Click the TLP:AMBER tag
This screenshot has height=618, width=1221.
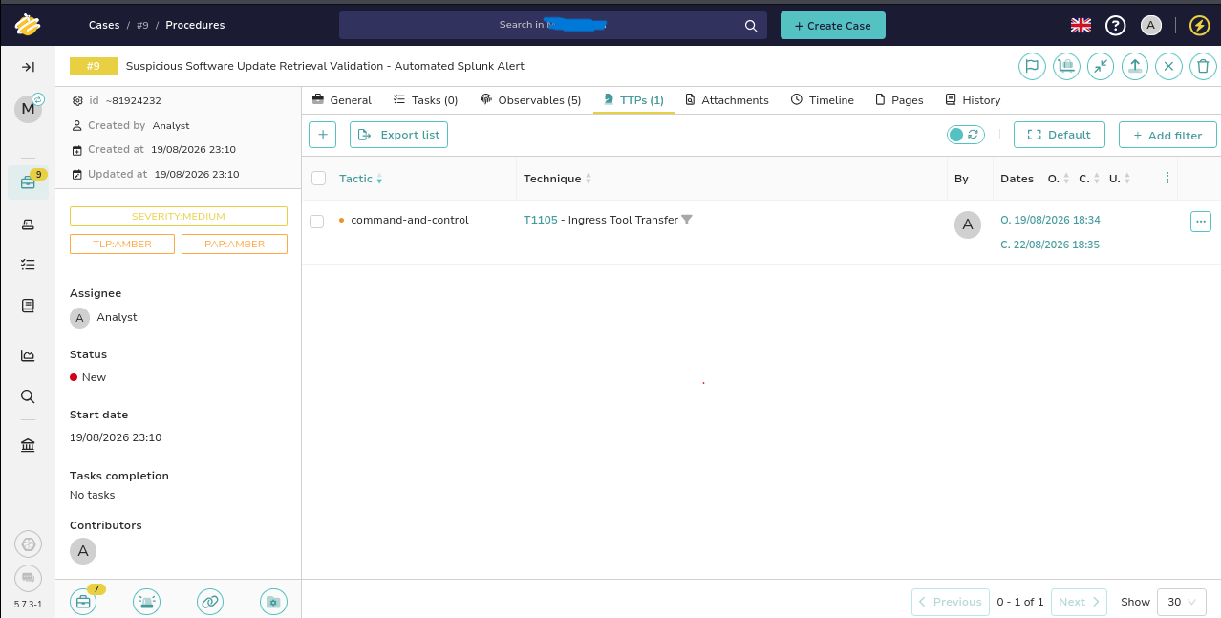122,245
